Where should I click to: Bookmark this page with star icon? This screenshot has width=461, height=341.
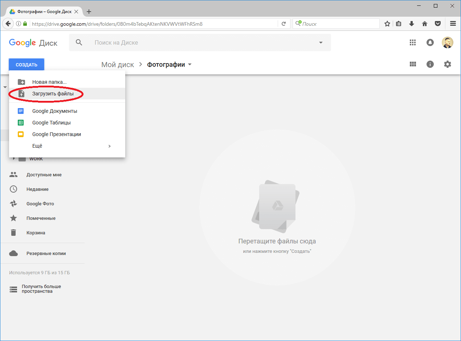[x=387, y=24]
